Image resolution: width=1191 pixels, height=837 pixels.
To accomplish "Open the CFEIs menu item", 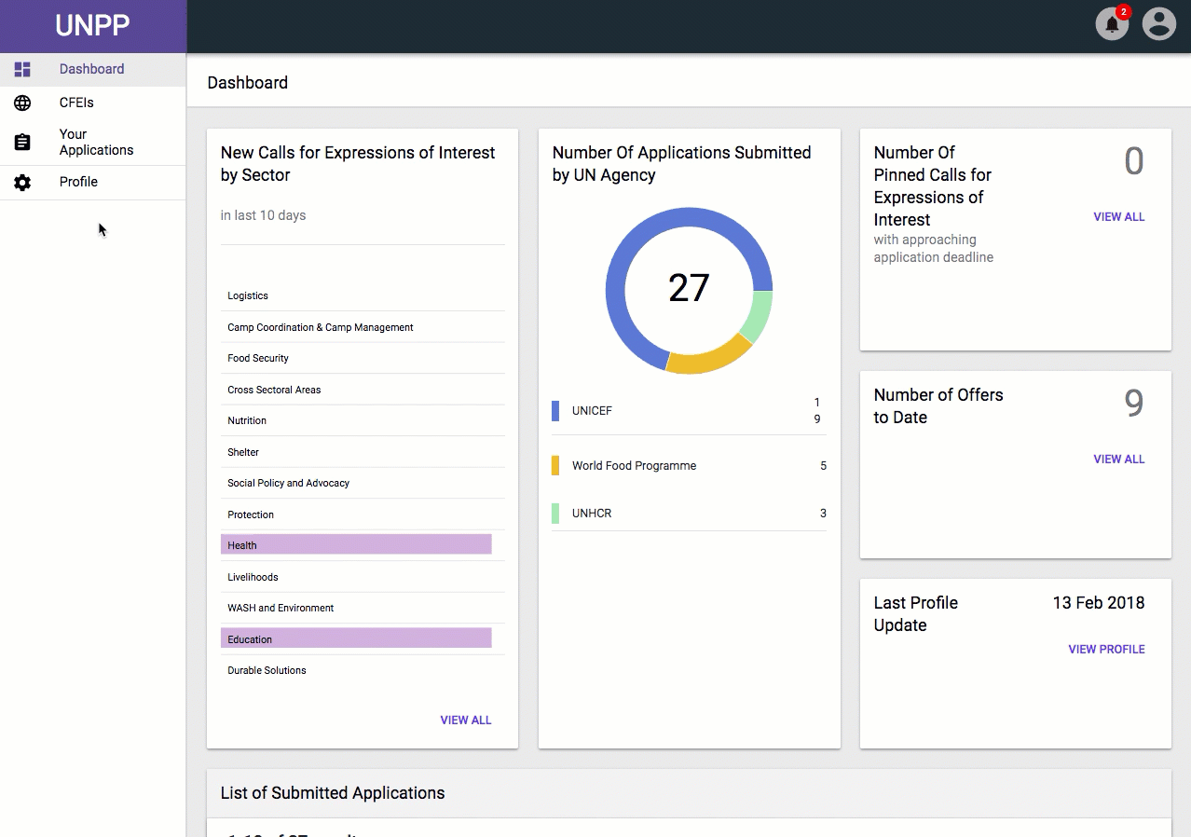I will pos(76,103).
